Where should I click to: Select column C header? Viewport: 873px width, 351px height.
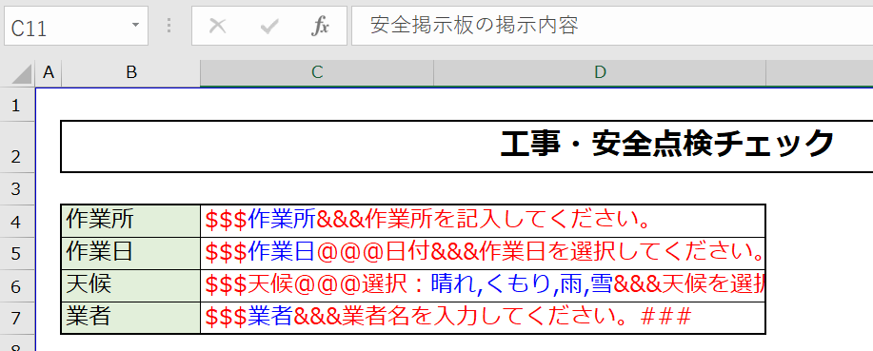[x=317, y=73]
